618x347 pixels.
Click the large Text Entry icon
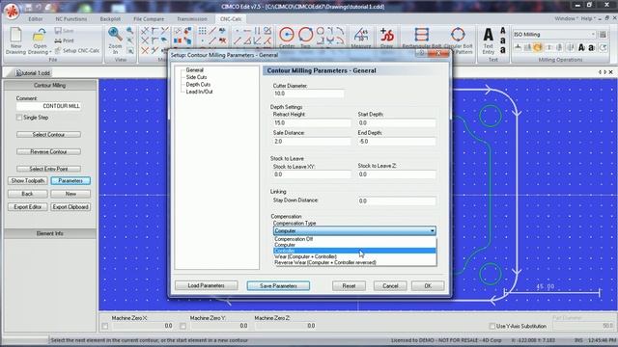488,35
